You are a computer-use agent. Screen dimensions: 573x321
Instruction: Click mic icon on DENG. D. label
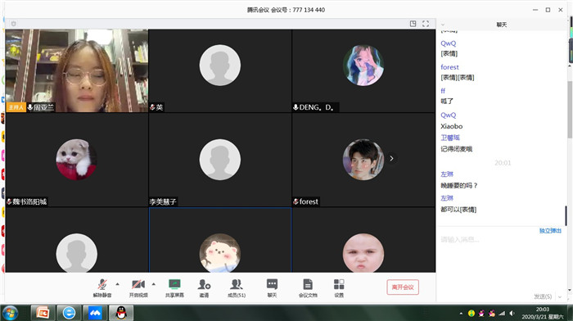[x=296, y=107]
